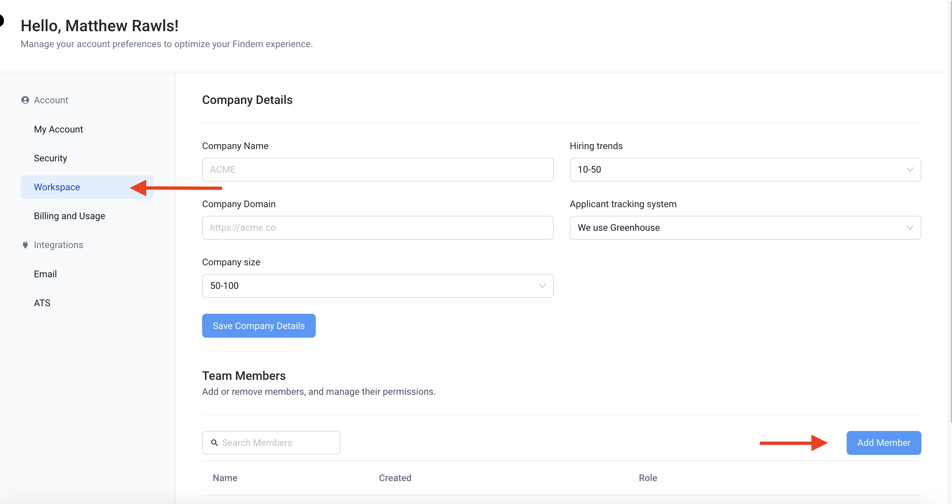Click Save Company Details button
The height and width of the screenshot is (504, 952).
tap(259, 326)
